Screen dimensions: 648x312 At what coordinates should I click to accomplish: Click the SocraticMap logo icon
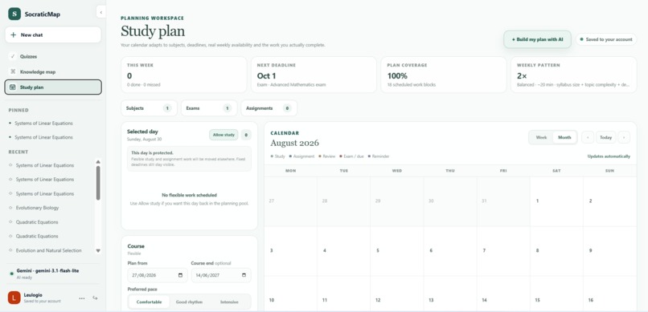[x=14, y=14]
